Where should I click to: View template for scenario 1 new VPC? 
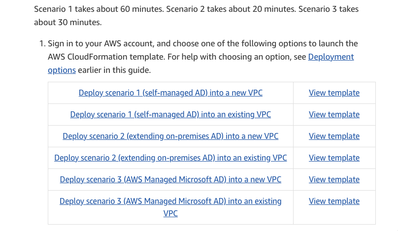pyautogui.click(x=334, y=93)
